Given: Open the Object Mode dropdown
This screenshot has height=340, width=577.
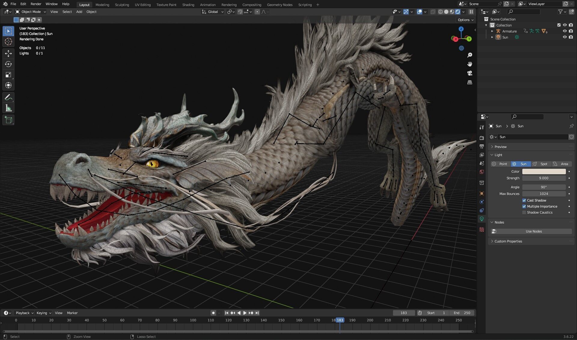Looking at the screenshot, I should pos(31,12).
